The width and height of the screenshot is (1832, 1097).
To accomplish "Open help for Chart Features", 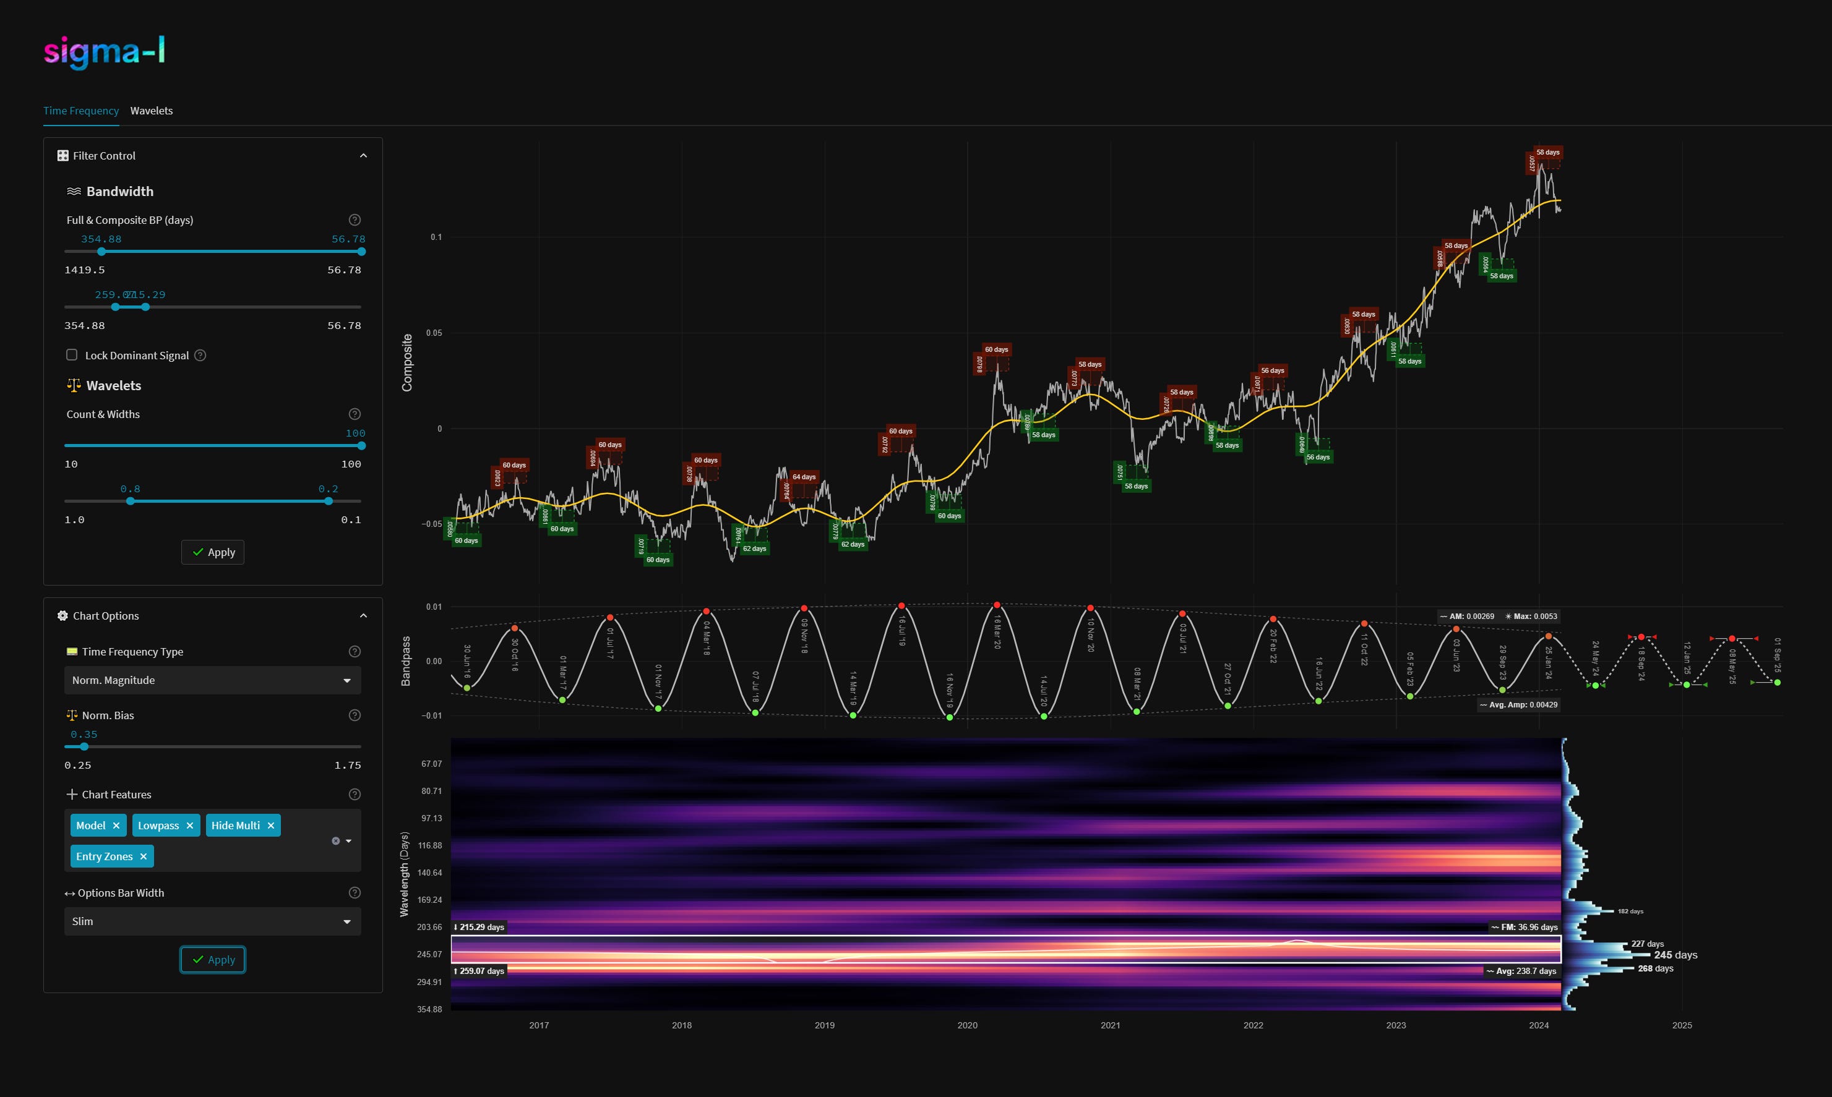I will pyautogui.click(x=355, y=795).
